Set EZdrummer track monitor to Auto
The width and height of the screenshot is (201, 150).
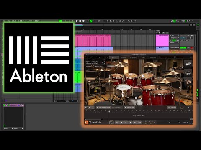(x=174, y=40)
